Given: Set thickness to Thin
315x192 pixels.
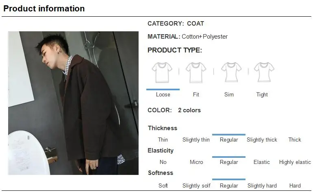Looking at the screenshot, I should tap(163, 140).
